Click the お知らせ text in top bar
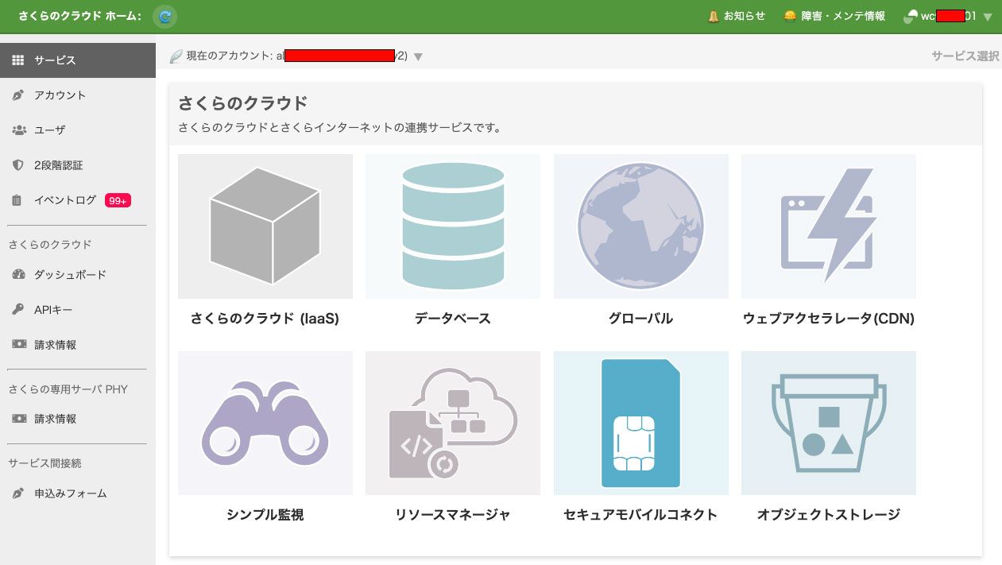Image resolution: width=1002 pixels, height=565 pixels. (x=745, y=16)
